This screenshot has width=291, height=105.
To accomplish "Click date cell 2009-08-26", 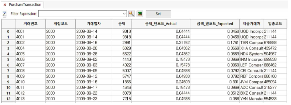I will click(x=94, y=48).
